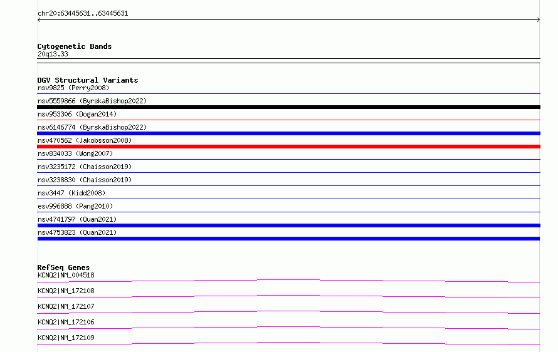The height and width of the screenshot is (352, 558).
Task: Click the 20q13.33 band label
Action: point(53,54)
